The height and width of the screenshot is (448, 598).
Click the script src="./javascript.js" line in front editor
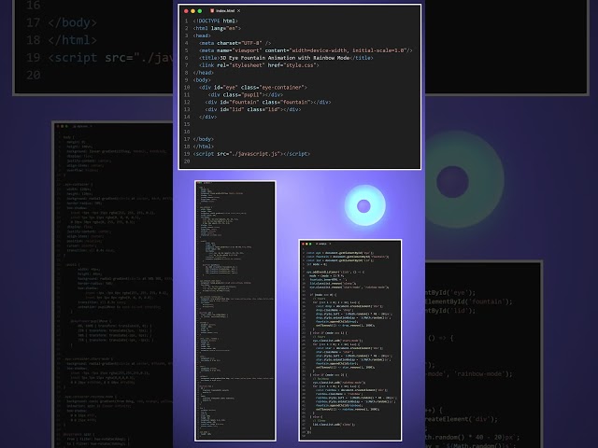pos(251,154)
